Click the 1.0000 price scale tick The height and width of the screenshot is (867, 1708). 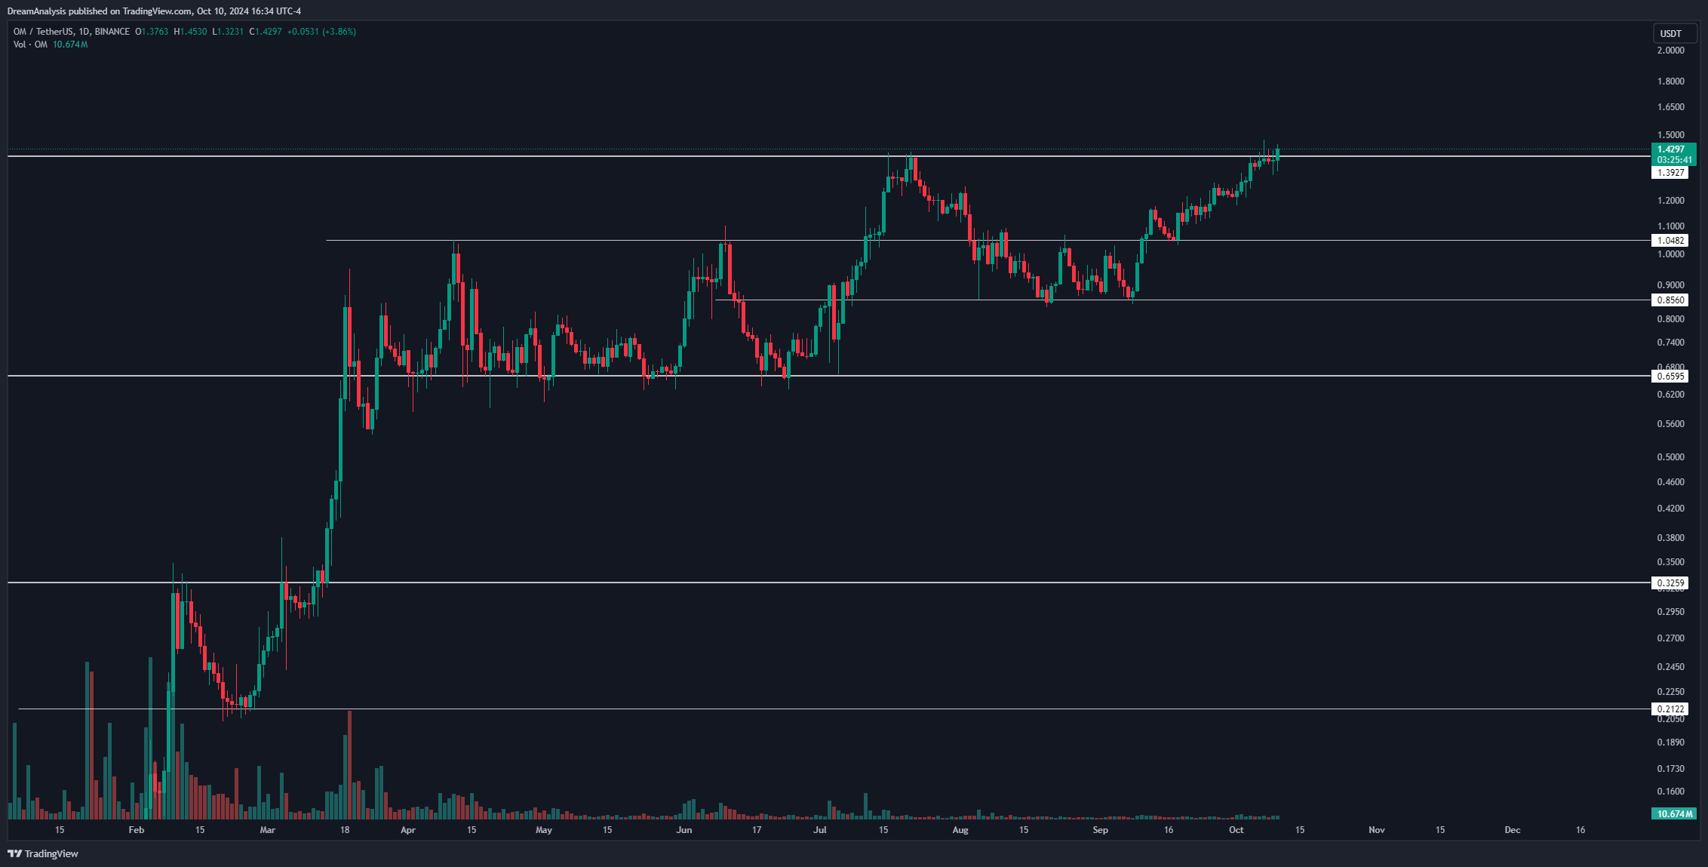click(1670, 254)
